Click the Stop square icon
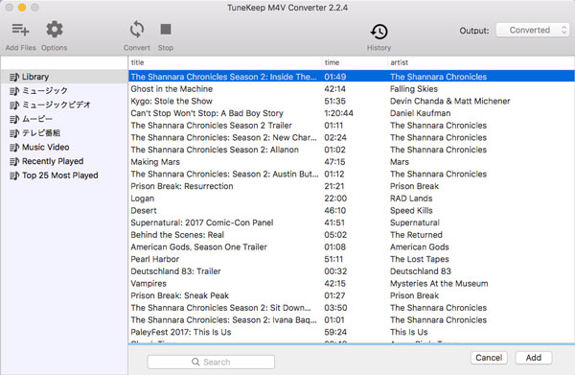575x375 pixels. 166,30
